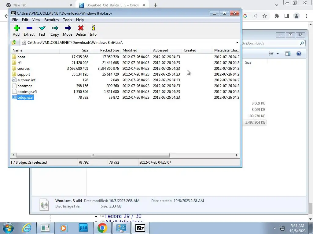The height and width of the screenshot is (234, 313).
Task: Click Chrome share page icon
Action: pos(255,16)
